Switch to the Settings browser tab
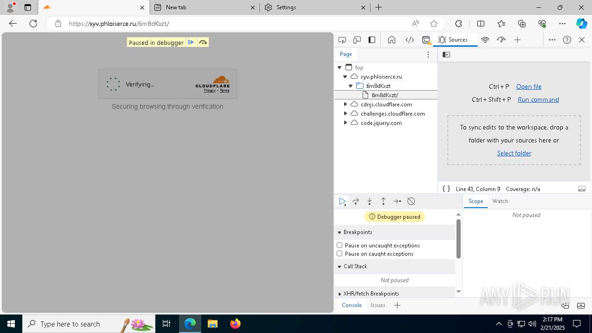This screenshot has height=333, width=592. [314, 7]
